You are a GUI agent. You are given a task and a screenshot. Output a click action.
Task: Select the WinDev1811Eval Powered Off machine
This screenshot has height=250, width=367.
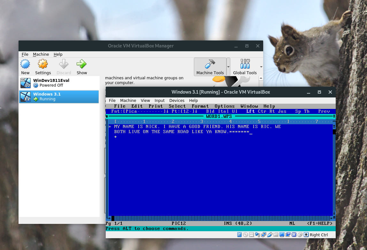[59, 83]
